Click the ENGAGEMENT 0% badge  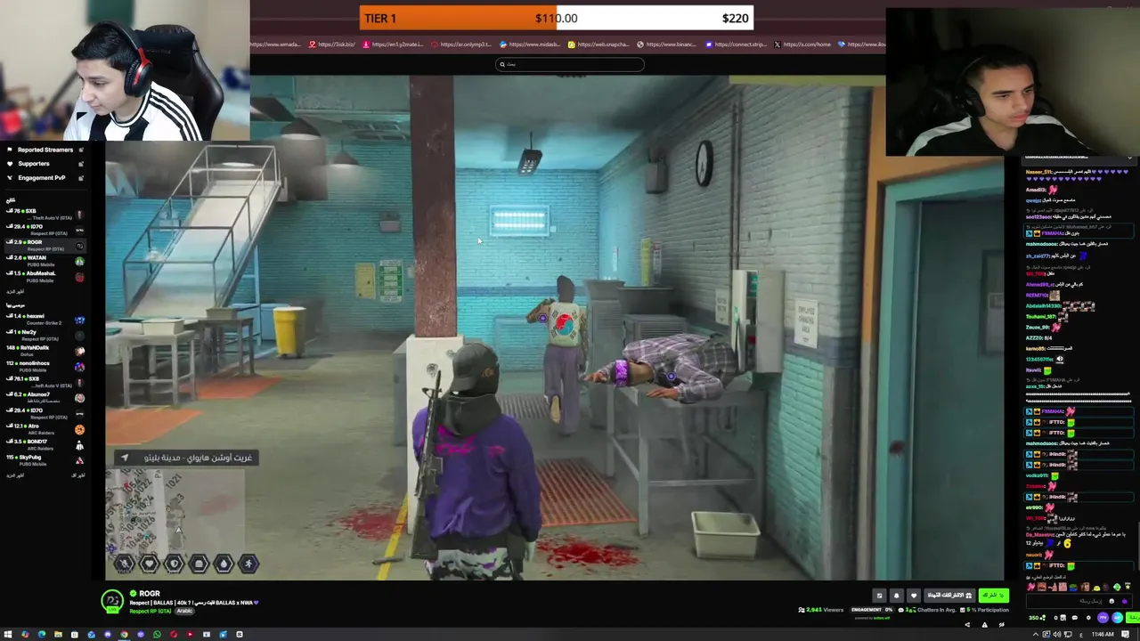pos(872,610)
